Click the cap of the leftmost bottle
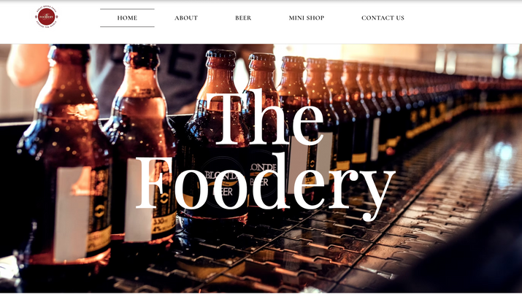Screen dimensions: 522x294 (71, 47)
